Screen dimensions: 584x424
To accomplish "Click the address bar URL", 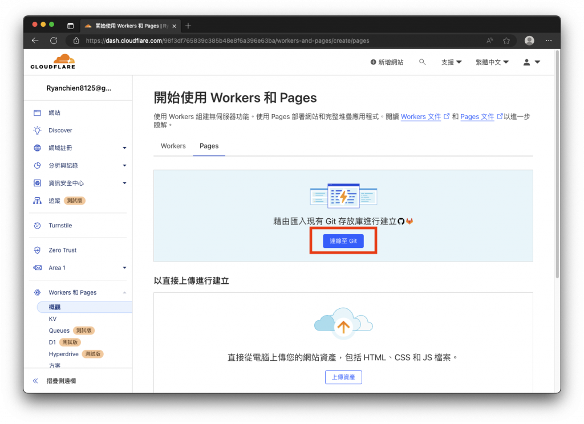I will click(228, 40).
